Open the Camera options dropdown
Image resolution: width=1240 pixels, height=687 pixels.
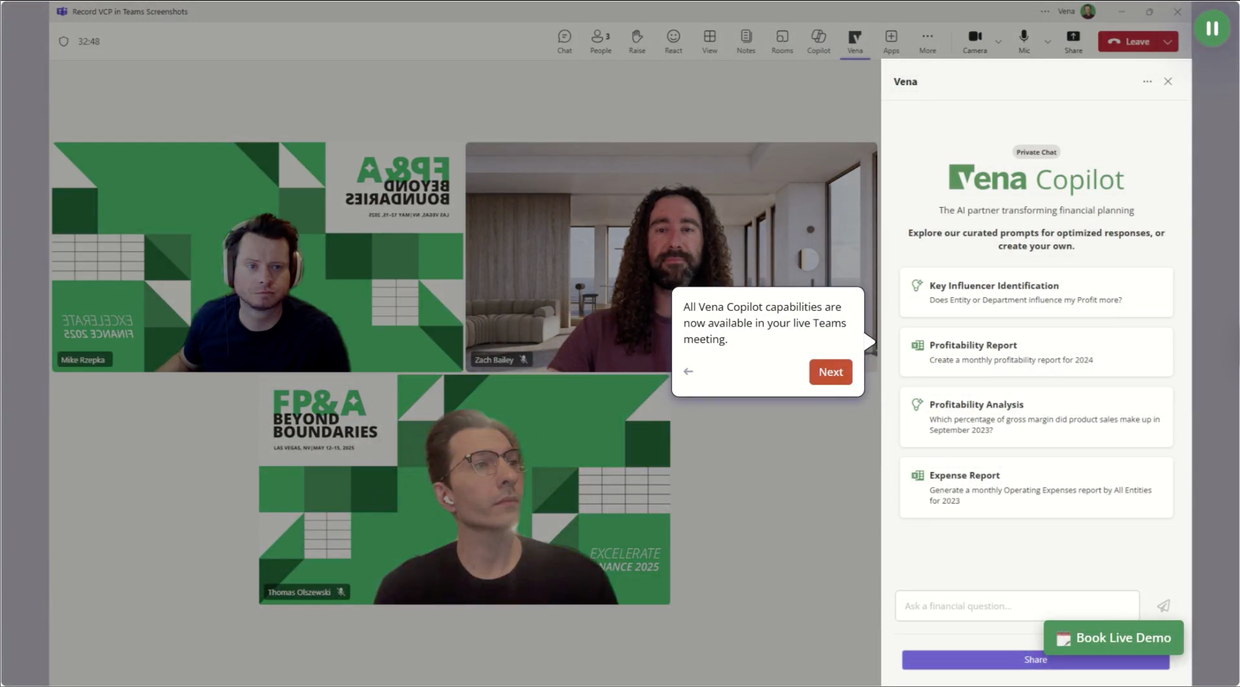[x=997, y=42]
